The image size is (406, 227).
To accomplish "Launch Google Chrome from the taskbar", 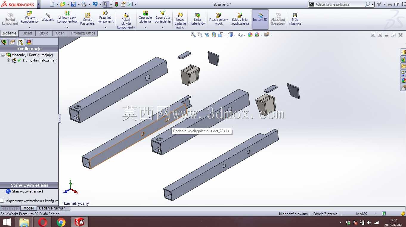I will click(x=61, y=222).
